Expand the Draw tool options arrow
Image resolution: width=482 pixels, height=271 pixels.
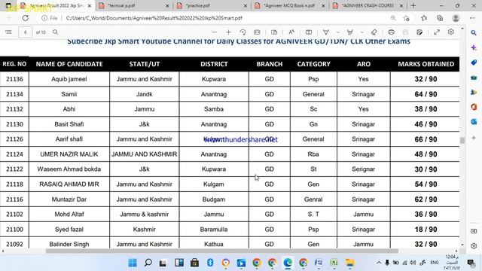coord(338,32)
